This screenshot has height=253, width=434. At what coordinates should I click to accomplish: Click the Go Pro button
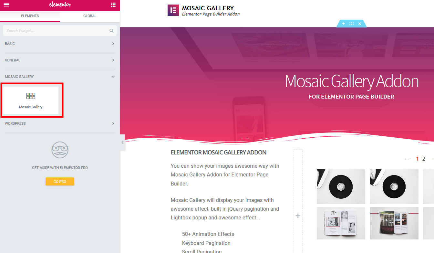point(60,182)
